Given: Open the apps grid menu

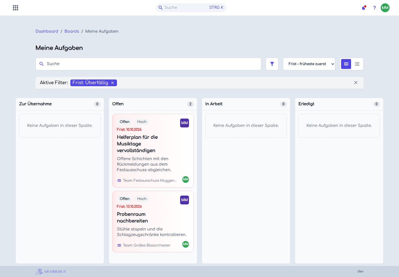Looking at the screenshot, I should [16, 8].
